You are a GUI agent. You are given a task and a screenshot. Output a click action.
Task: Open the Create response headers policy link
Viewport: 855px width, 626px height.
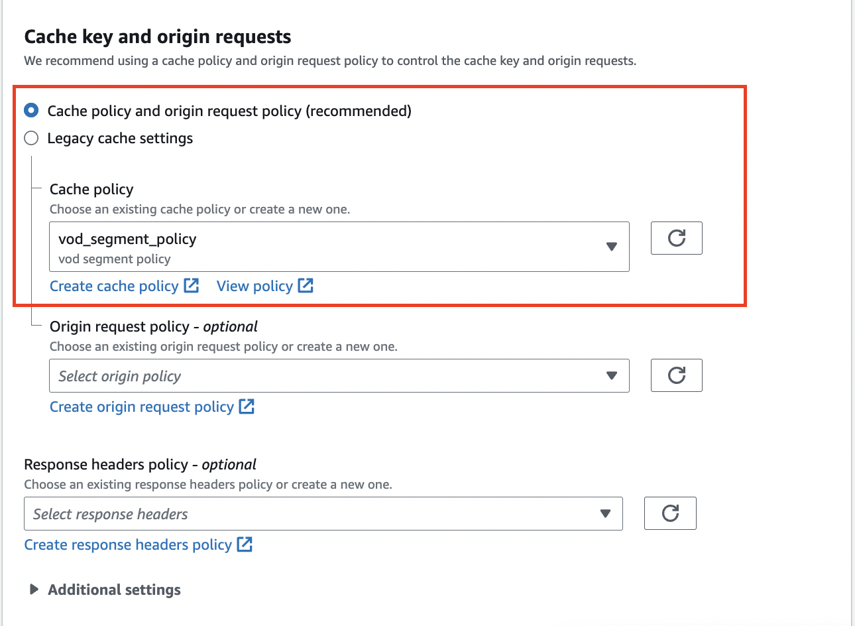pyautogui.click(x=128, y=545)
